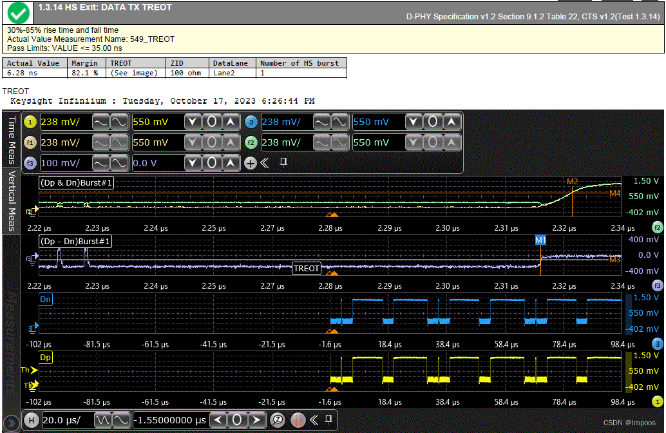This screenshot has height=433, width=666.
Task: Toggle horizontal zoom Z button
Action: coord(278,420)
